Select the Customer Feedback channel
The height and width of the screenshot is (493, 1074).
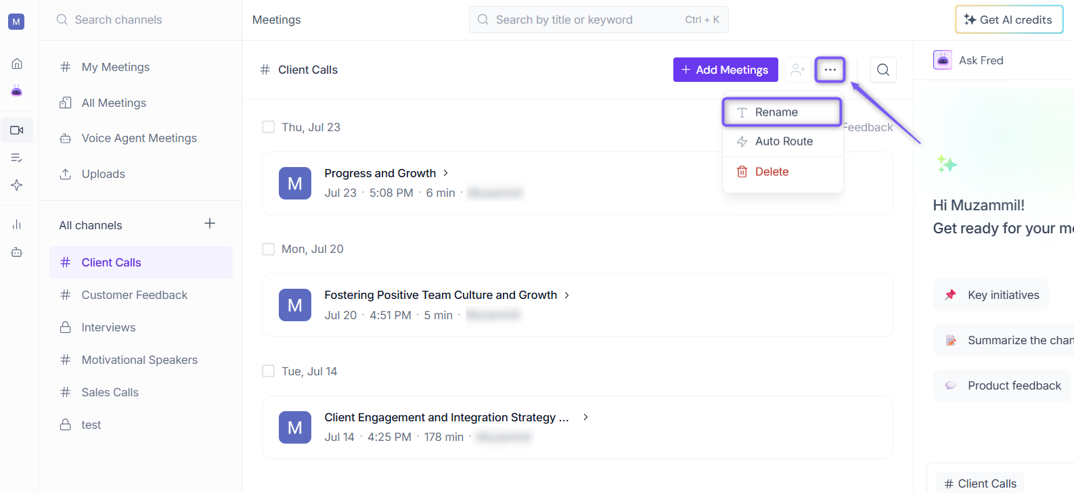(x=141, y=295)
